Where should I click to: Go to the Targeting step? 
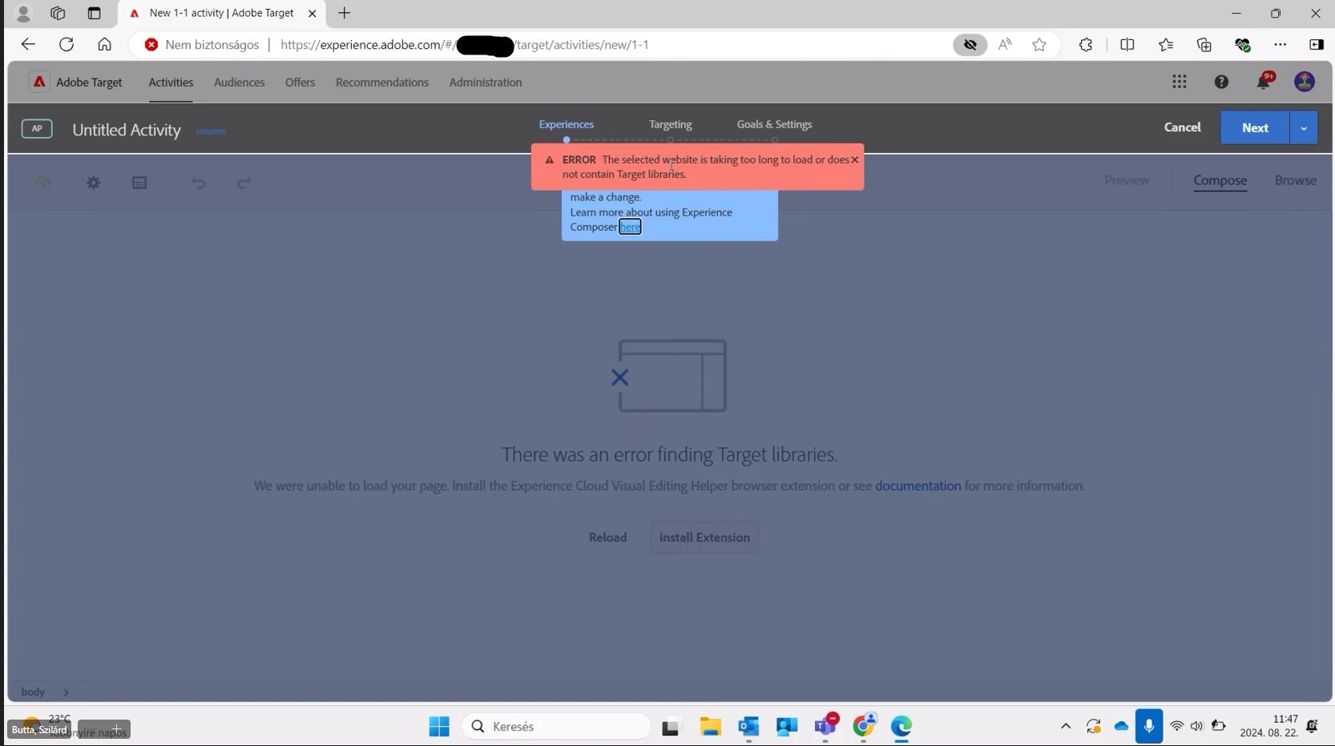(671, 125)
